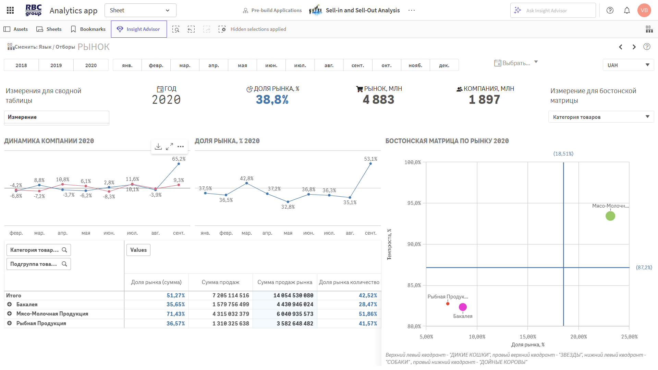Viewport: 658px width, 370px height.
Task: Expand chart to full screen
Action: [x=169, y=147]
